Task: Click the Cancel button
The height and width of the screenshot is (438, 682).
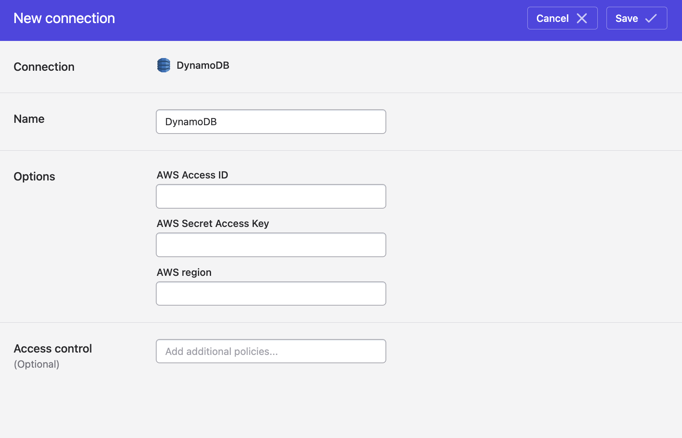Action: click(x=562, y=18)
